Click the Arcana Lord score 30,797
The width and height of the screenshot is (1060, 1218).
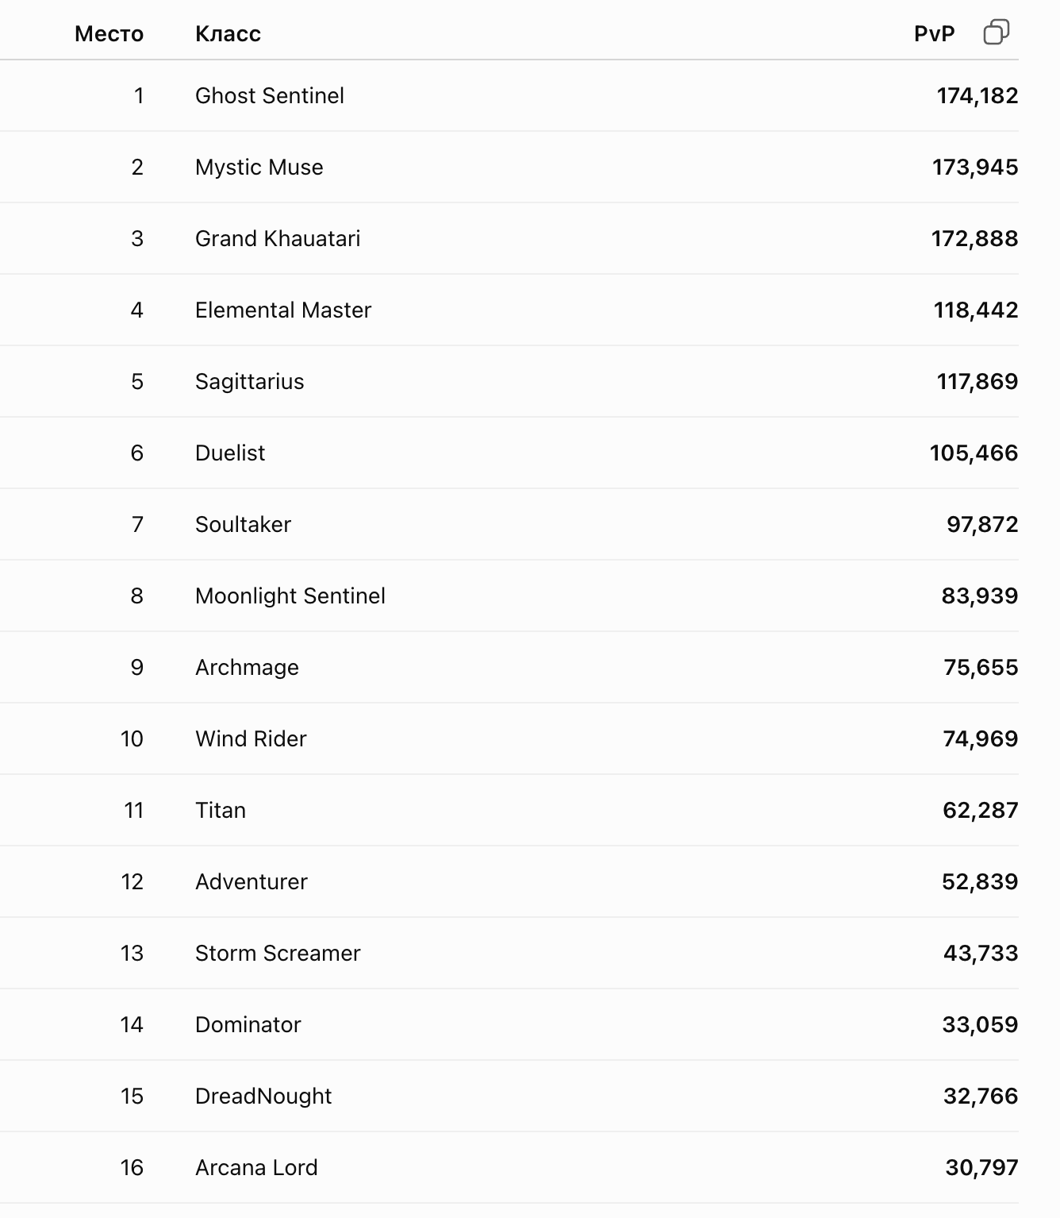click(x=981, y=1167)
